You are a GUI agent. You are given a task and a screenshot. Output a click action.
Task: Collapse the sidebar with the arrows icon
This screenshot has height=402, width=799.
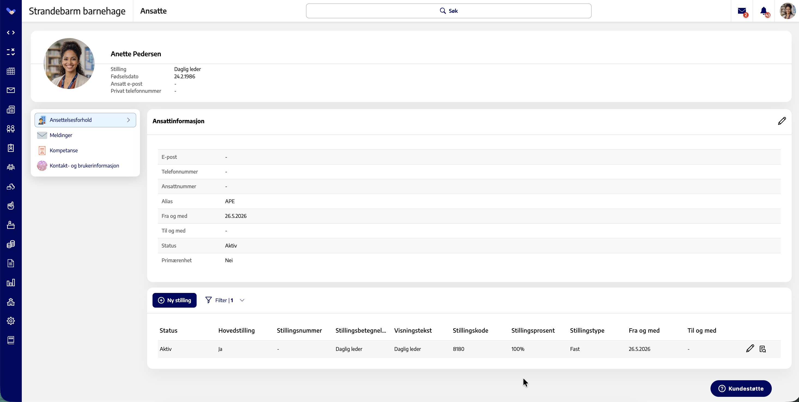point(11,33)
